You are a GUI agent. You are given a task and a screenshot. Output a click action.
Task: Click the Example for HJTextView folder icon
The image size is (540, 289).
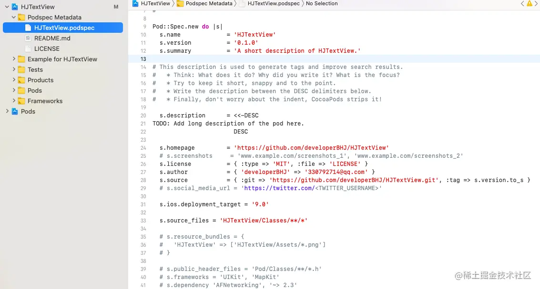(x=21, y=59)
